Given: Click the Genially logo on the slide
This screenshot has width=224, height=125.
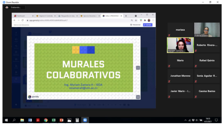Looking at the screenshot, I should tap(33, 97).
